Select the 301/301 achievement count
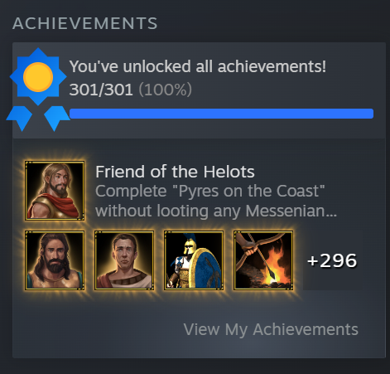 pyautogui.click(x=101, y=90)
